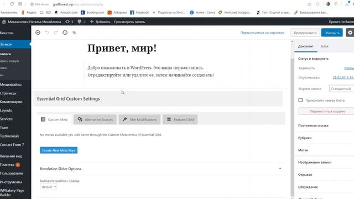Screen dimensions: 354x199
Task: Open AliExpress bookmark
Action: [117, 12]
